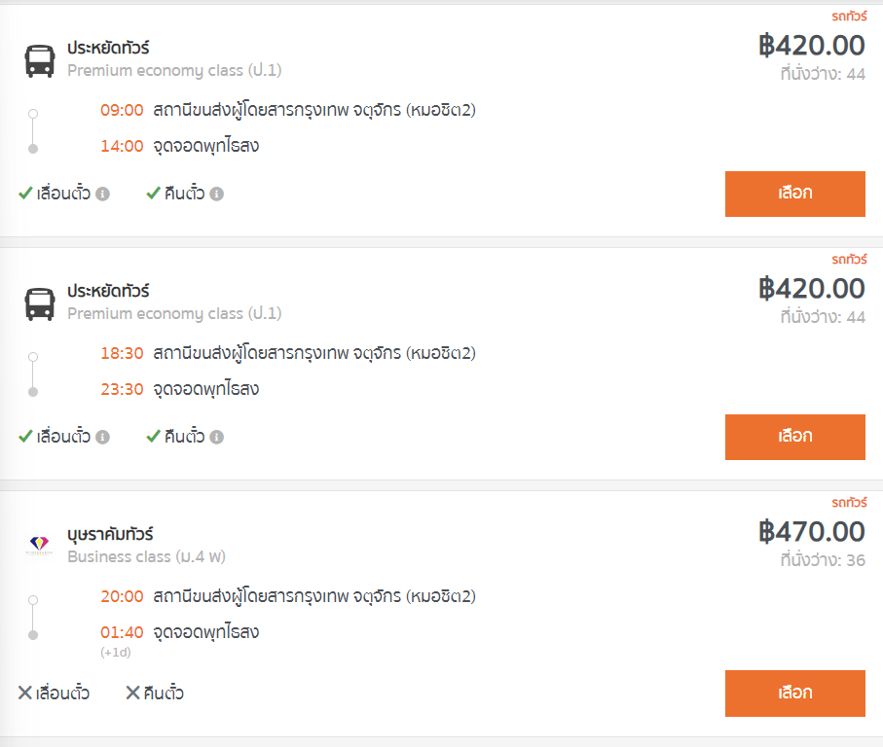This screenshot has width=883, height=747.
Task: Click รถทัวร์ label above first ฿420.00 price
Action: point(849,17)
